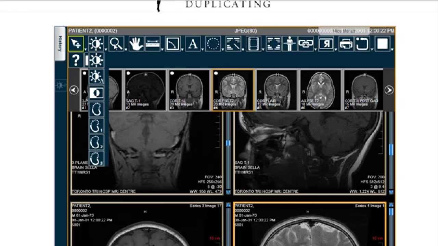The height and width of the screenshot is (246, 438).
Task: Click the patient body figure icon
Action: [x=289, y=44]
